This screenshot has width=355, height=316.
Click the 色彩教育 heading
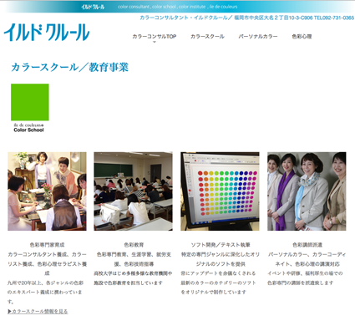[134, 245]
